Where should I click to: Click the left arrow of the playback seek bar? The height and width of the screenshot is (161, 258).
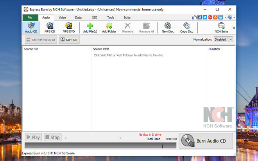[x=66, y=138]
